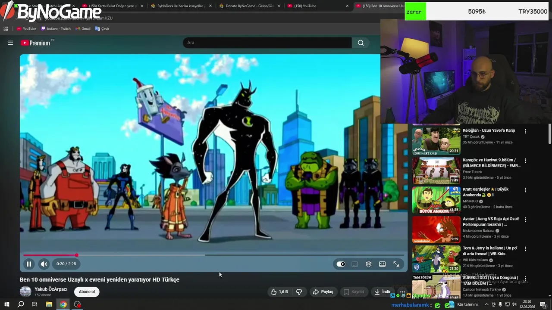
Task: Open Keloğlan - Uzun Yaver'e Karşı thumbnail
Action: 436,141
